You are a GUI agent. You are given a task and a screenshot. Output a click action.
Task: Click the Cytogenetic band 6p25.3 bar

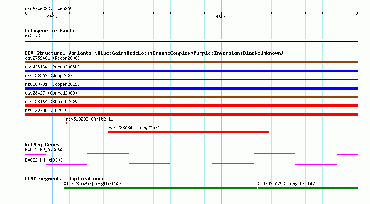pyautogui.click(x=191, y=40)
